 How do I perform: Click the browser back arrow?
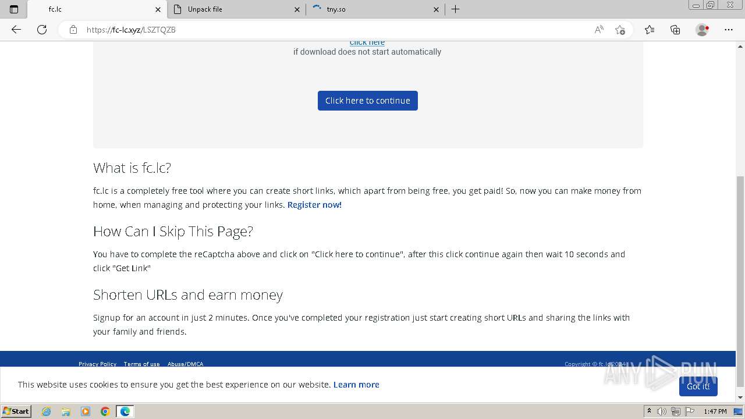(16, 30)
